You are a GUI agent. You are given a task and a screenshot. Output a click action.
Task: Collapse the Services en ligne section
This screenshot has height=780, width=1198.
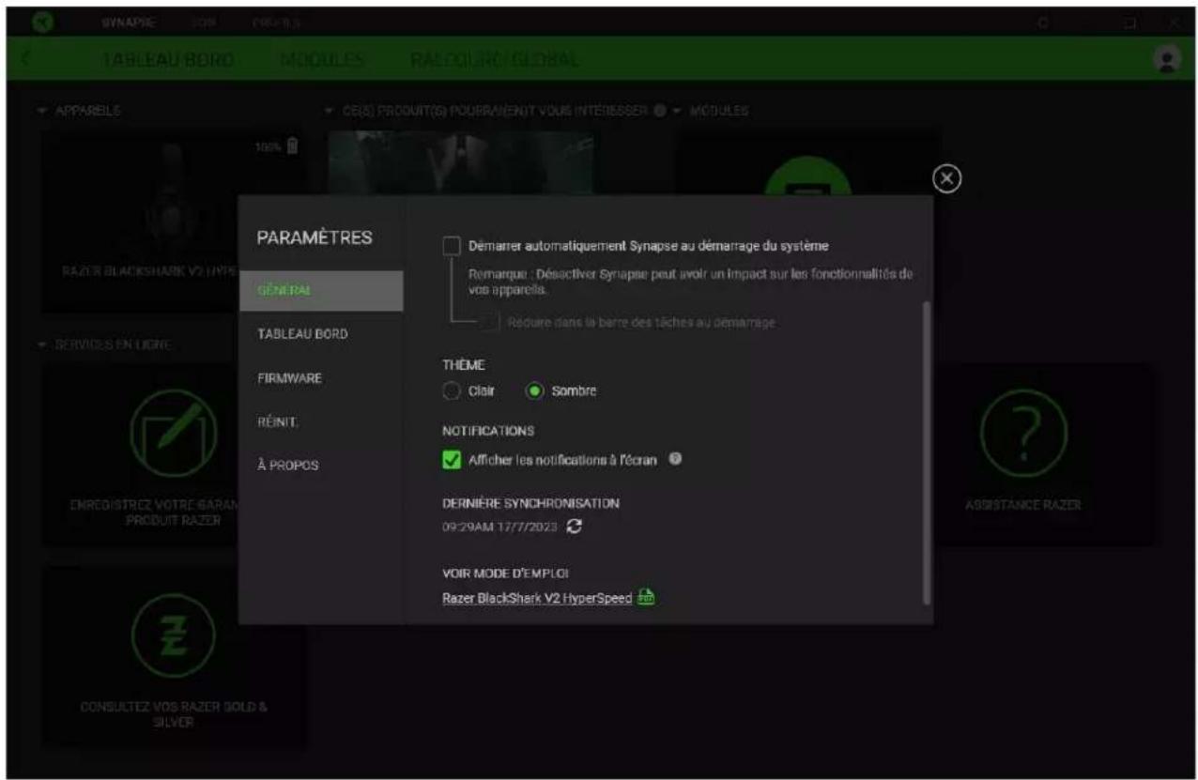pyautogui.click(x=42, y=344)
